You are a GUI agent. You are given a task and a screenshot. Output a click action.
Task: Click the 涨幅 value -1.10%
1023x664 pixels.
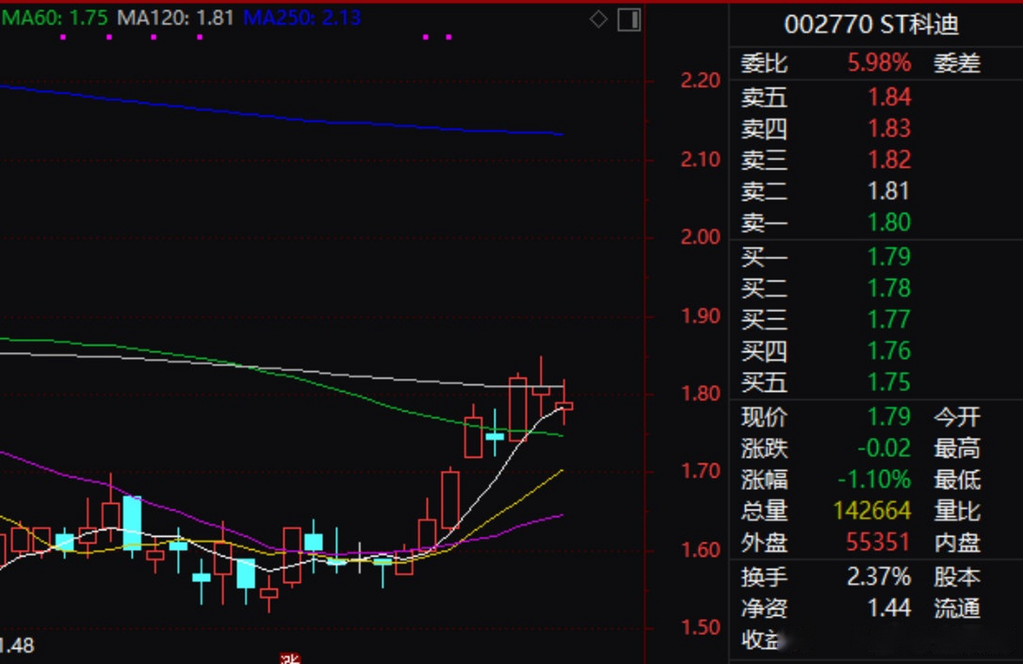(x=875, y=479)
